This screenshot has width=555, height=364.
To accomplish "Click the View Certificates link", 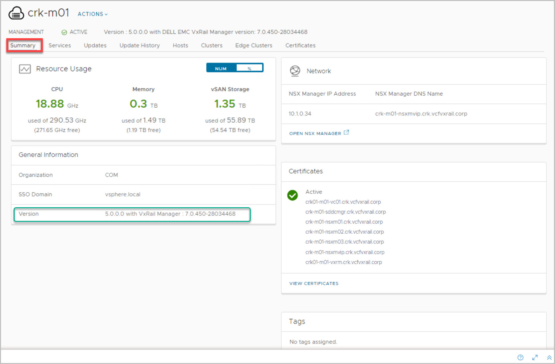I will 314,283.
